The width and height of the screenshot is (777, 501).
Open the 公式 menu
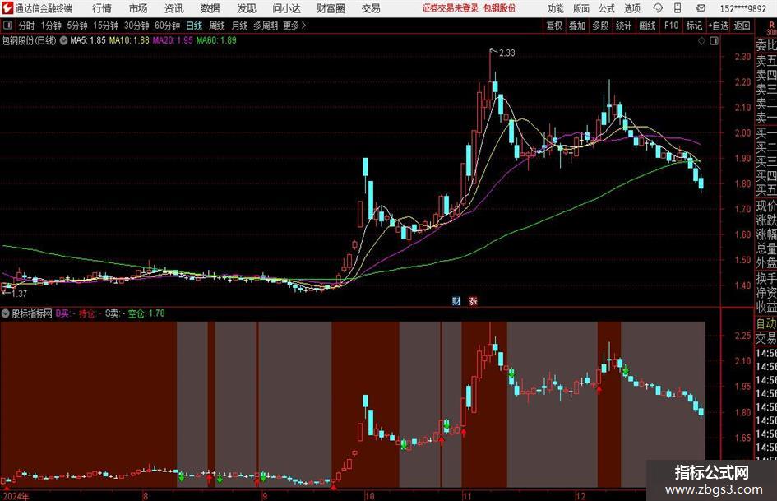point(607,8)
